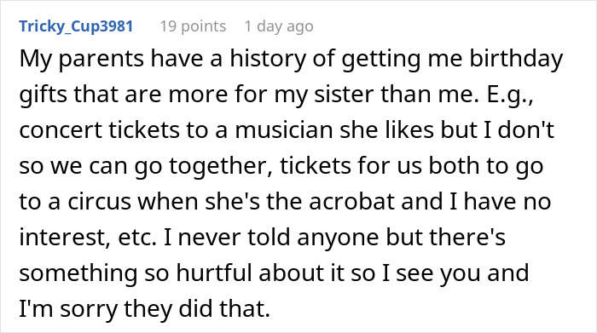Click the word 'parents' in the first line
Screen dimensions: 597x333
(101, 60)
